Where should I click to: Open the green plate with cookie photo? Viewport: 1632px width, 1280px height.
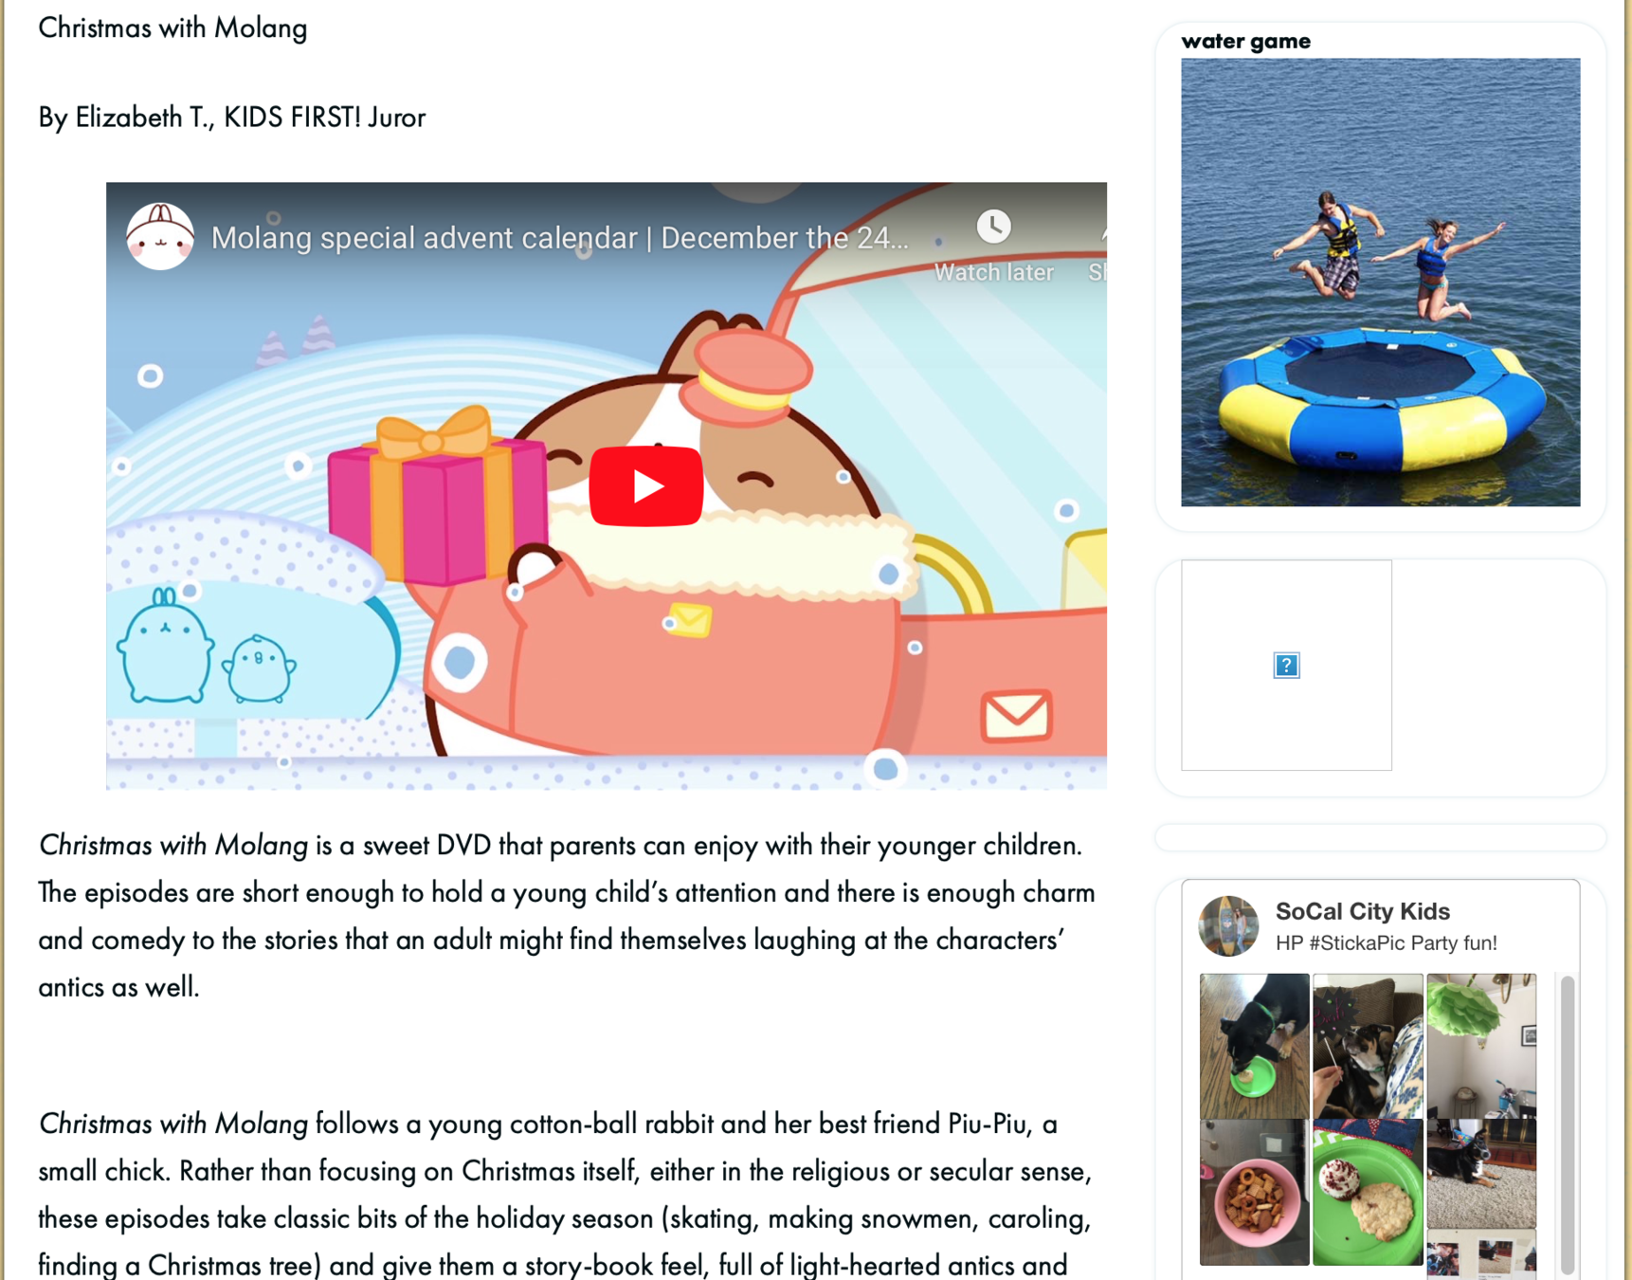(x=1368, y=1192)
